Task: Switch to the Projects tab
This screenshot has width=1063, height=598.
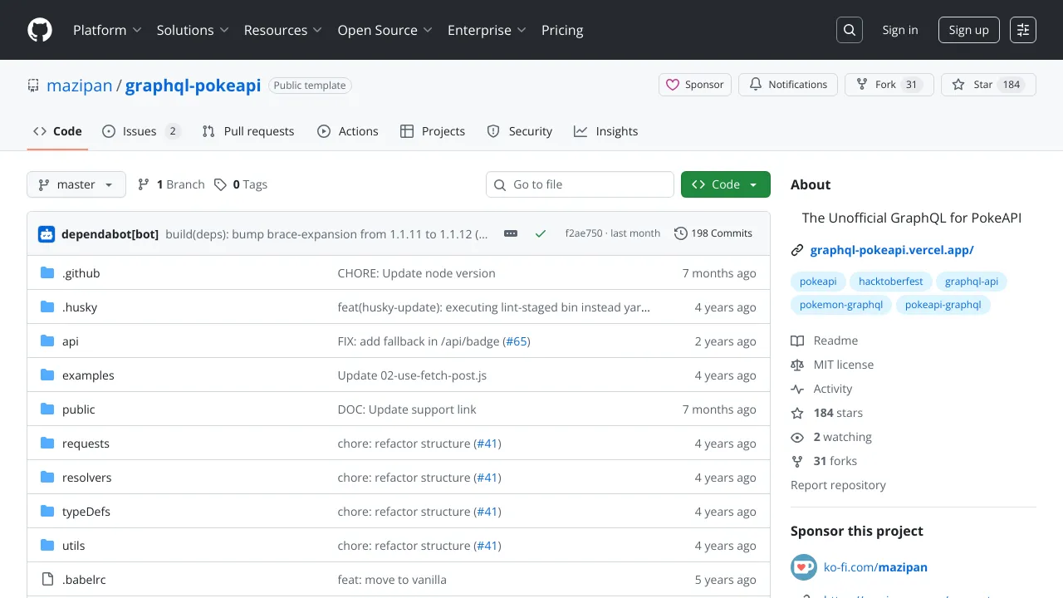Action: [x=432, y=131]
